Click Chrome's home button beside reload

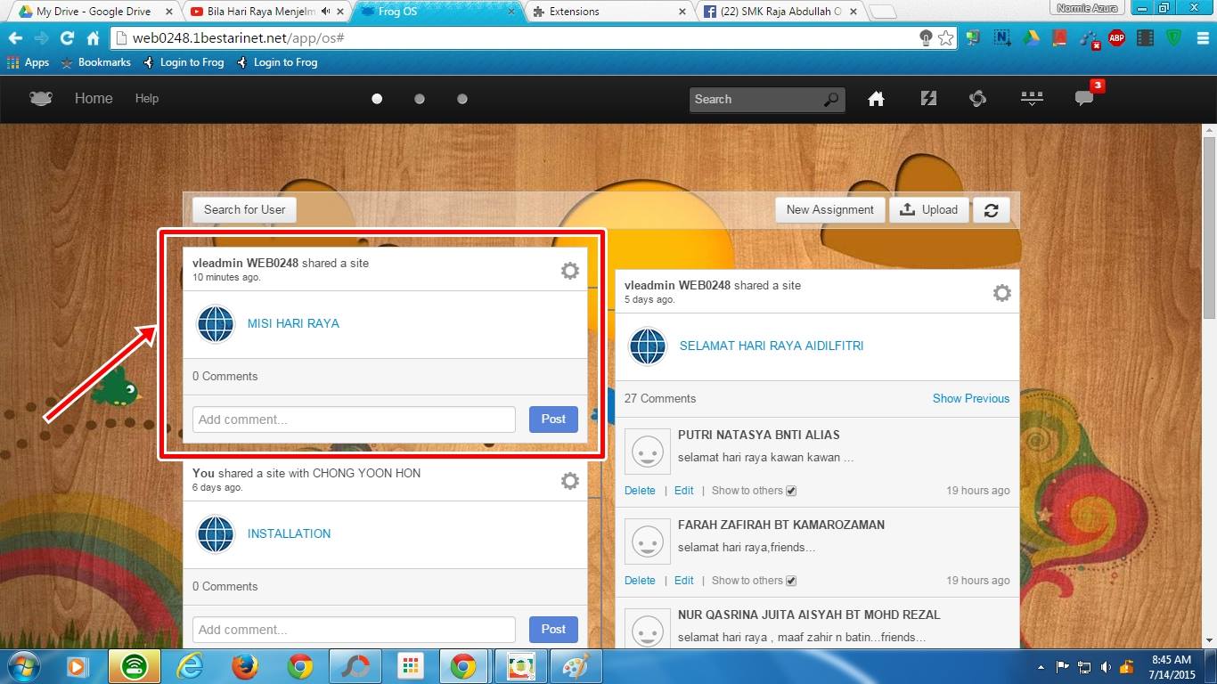[x=93, y=38]
